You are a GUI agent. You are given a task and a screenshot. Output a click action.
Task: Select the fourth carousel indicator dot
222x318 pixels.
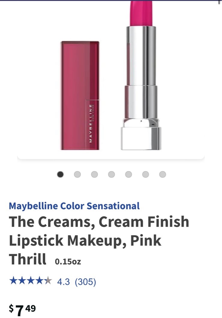coord(111,174)
